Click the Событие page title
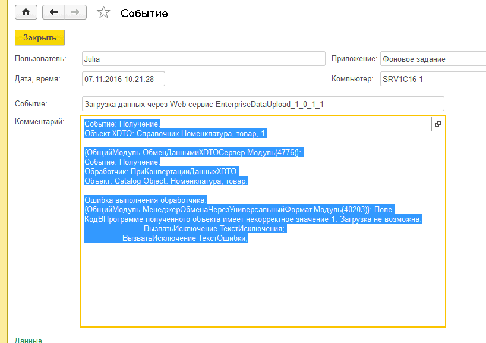Screen dimensions: 486x343 (x=144, y=13)
